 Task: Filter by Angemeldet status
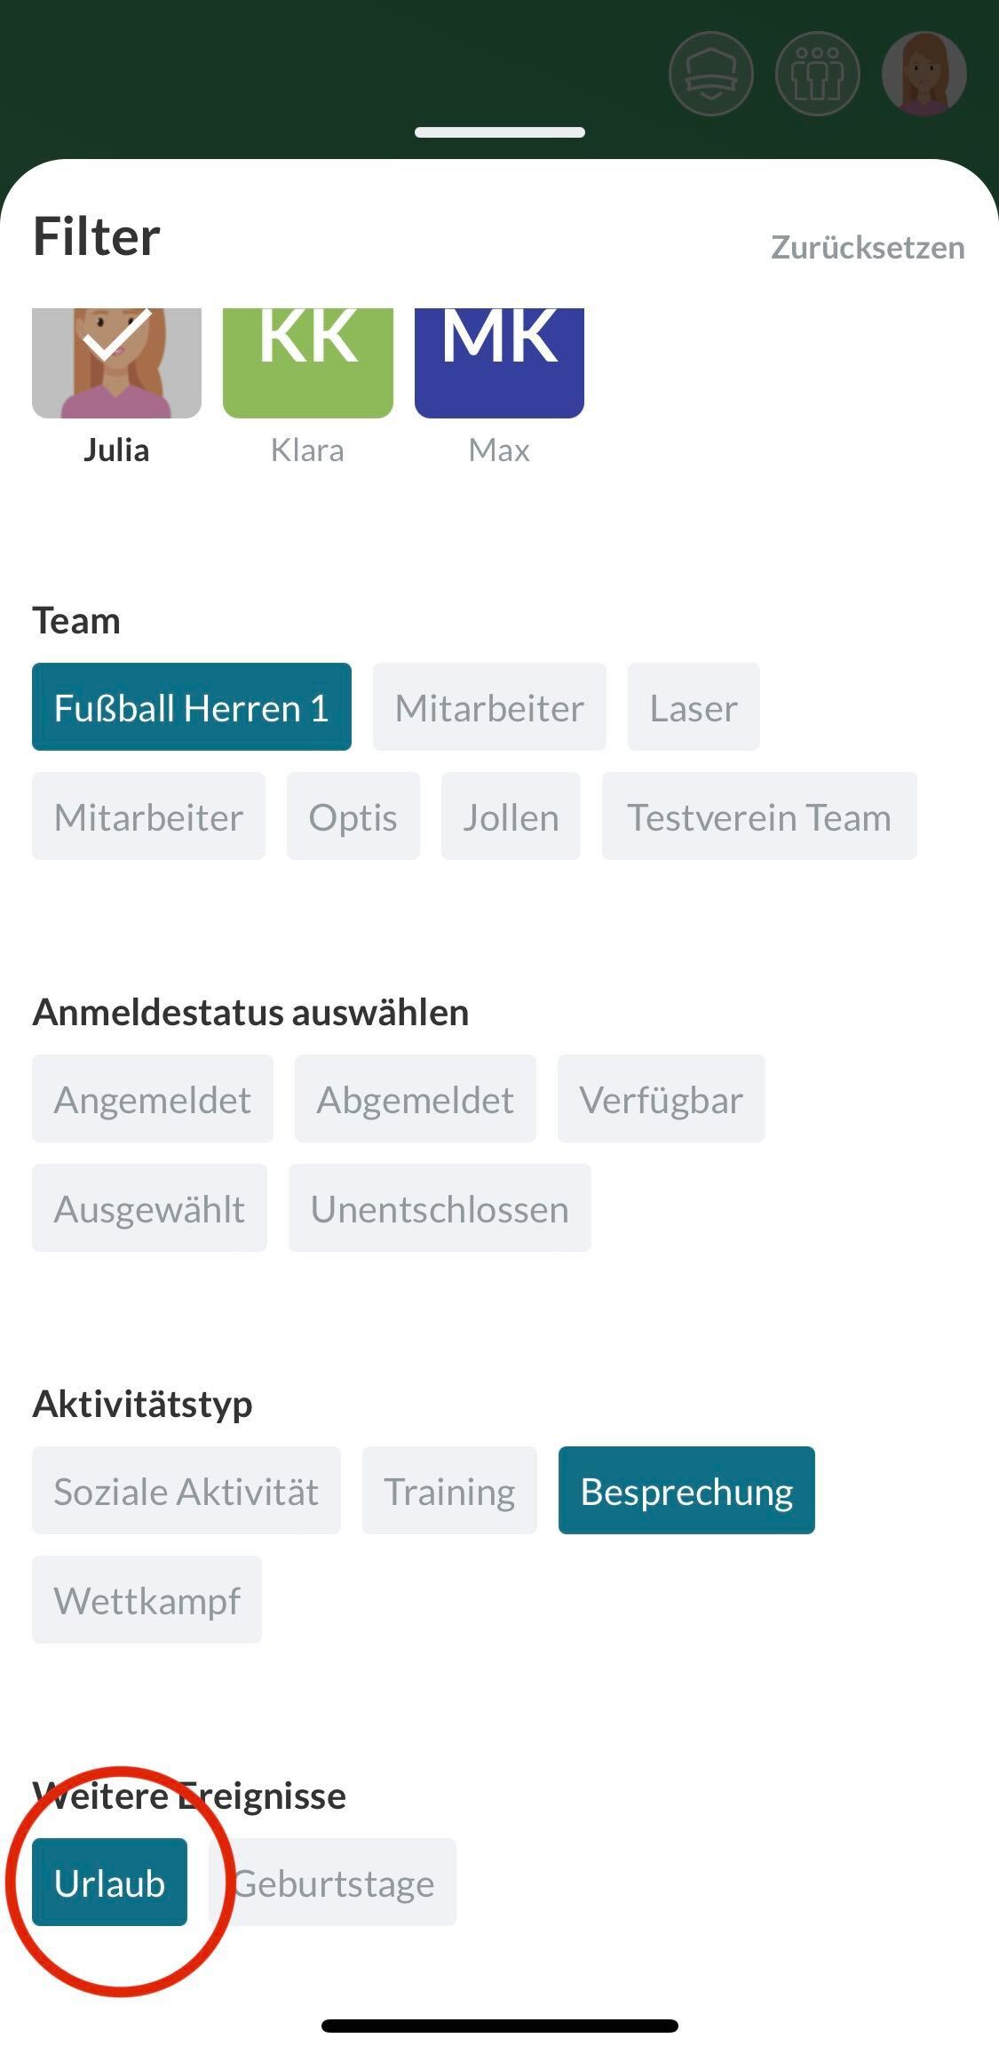tap(152, 1099)
